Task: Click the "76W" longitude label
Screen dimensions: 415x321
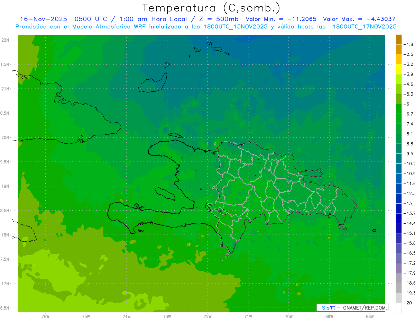Action: (x=45, y=316)
